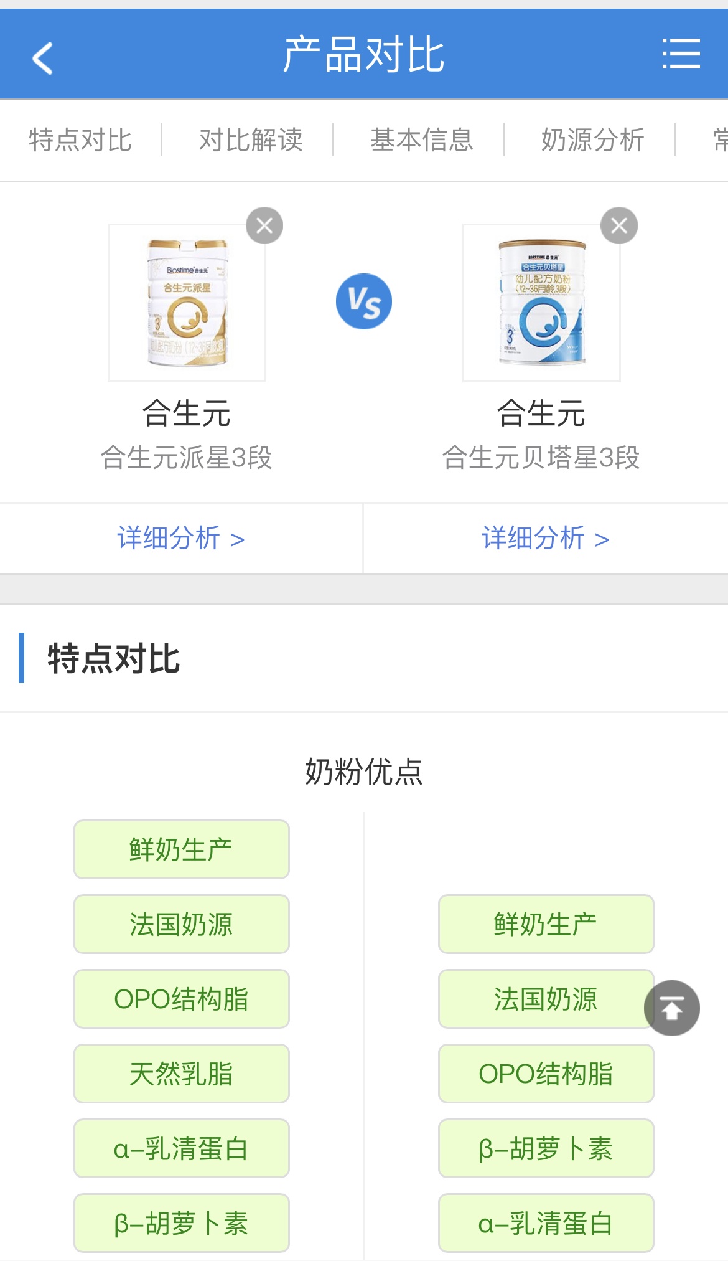Tap the 合生元贝塔星3段 product image
Screen dimensions: 728x1261
click(541, 303)
